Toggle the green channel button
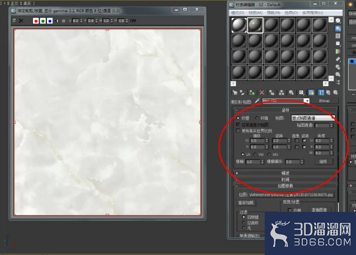This screenshot has height=255, width=356. tap(43, 21)
